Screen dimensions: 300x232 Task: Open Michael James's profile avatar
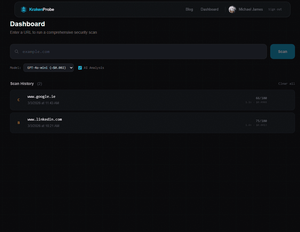coord(232,9)
